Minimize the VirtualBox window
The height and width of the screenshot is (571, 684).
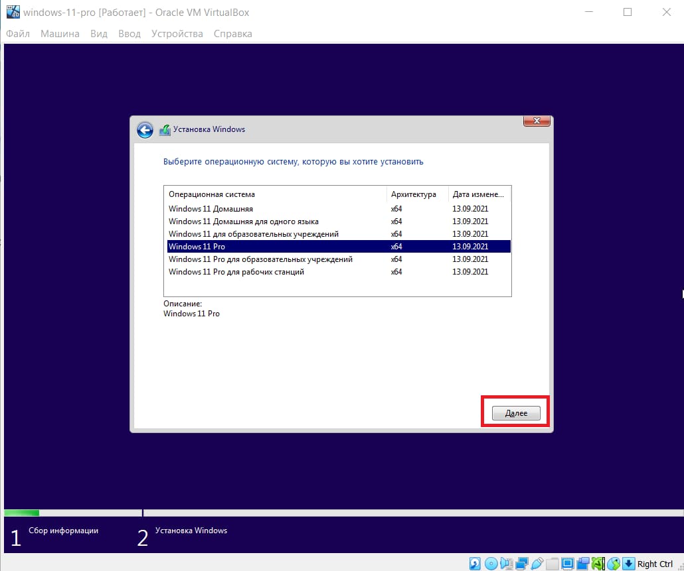(x=589, y=12)
